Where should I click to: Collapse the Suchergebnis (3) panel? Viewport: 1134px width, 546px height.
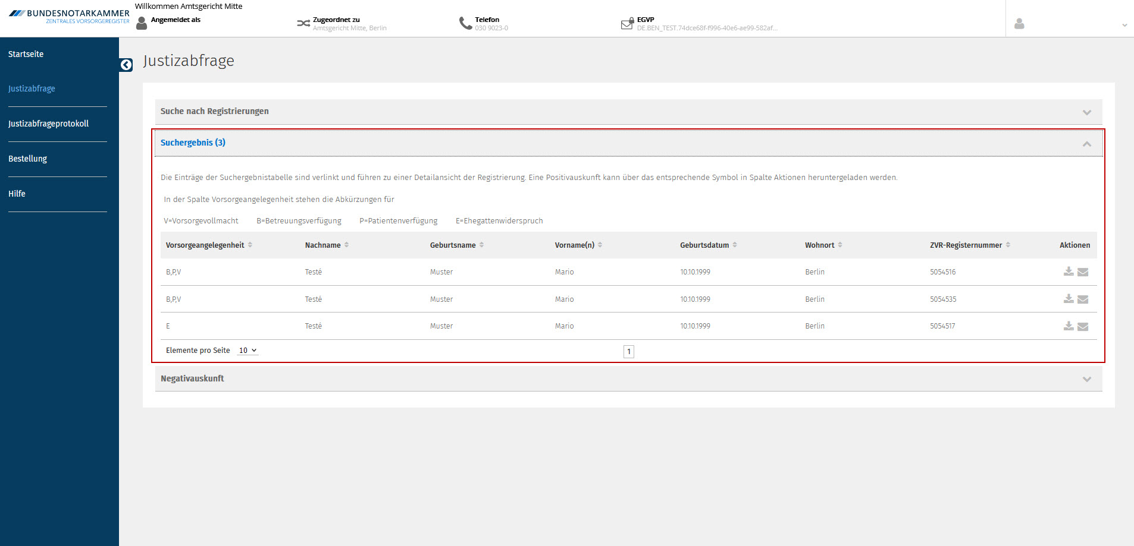628,143
